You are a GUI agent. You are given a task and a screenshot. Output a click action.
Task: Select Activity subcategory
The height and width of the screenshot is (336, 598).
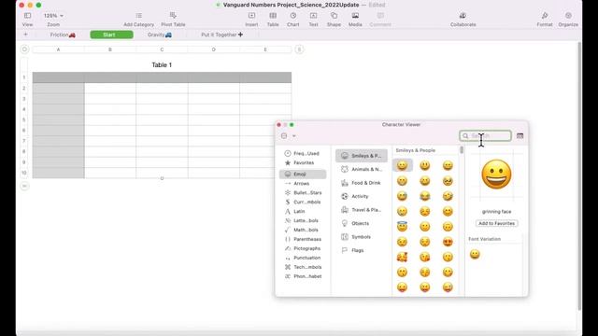pos(362,196)
